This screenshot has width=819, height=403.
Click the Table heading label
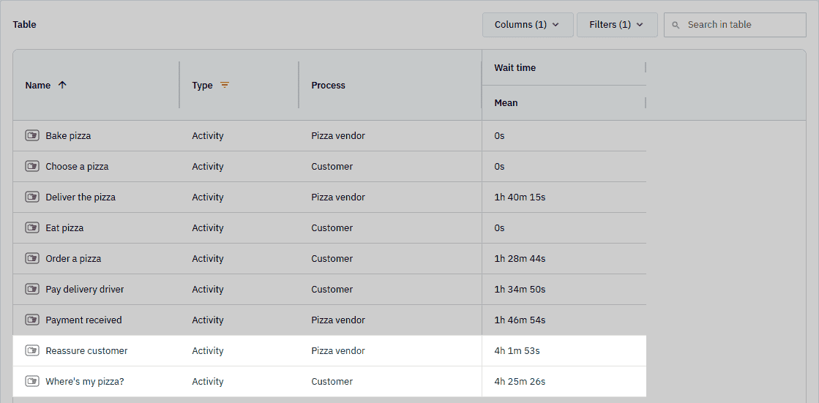point(25,25)
